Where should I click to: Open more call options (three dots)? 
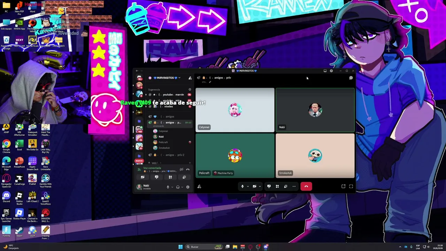294,187
